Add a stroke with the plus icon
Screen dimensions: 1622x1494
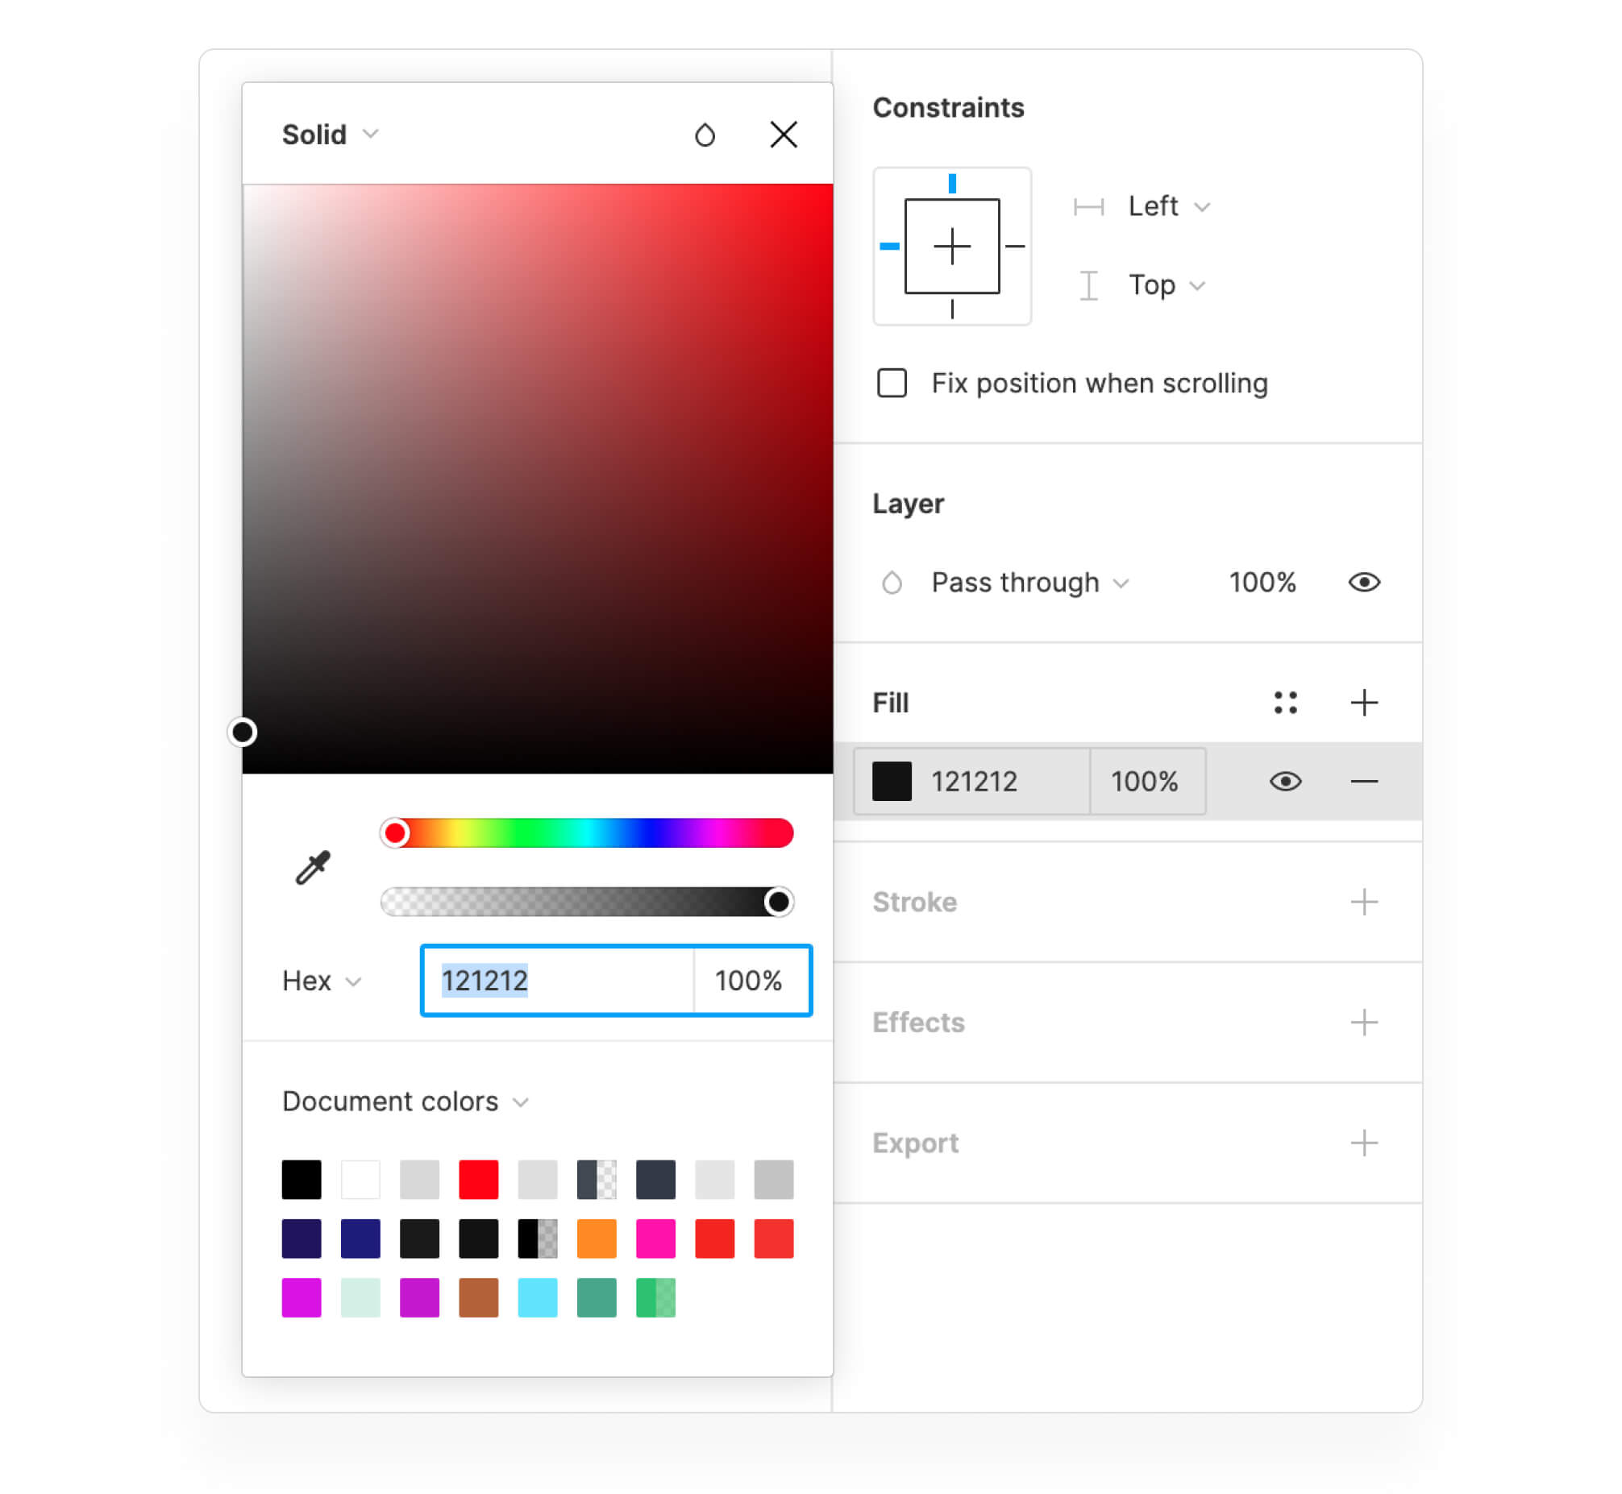1364,903
